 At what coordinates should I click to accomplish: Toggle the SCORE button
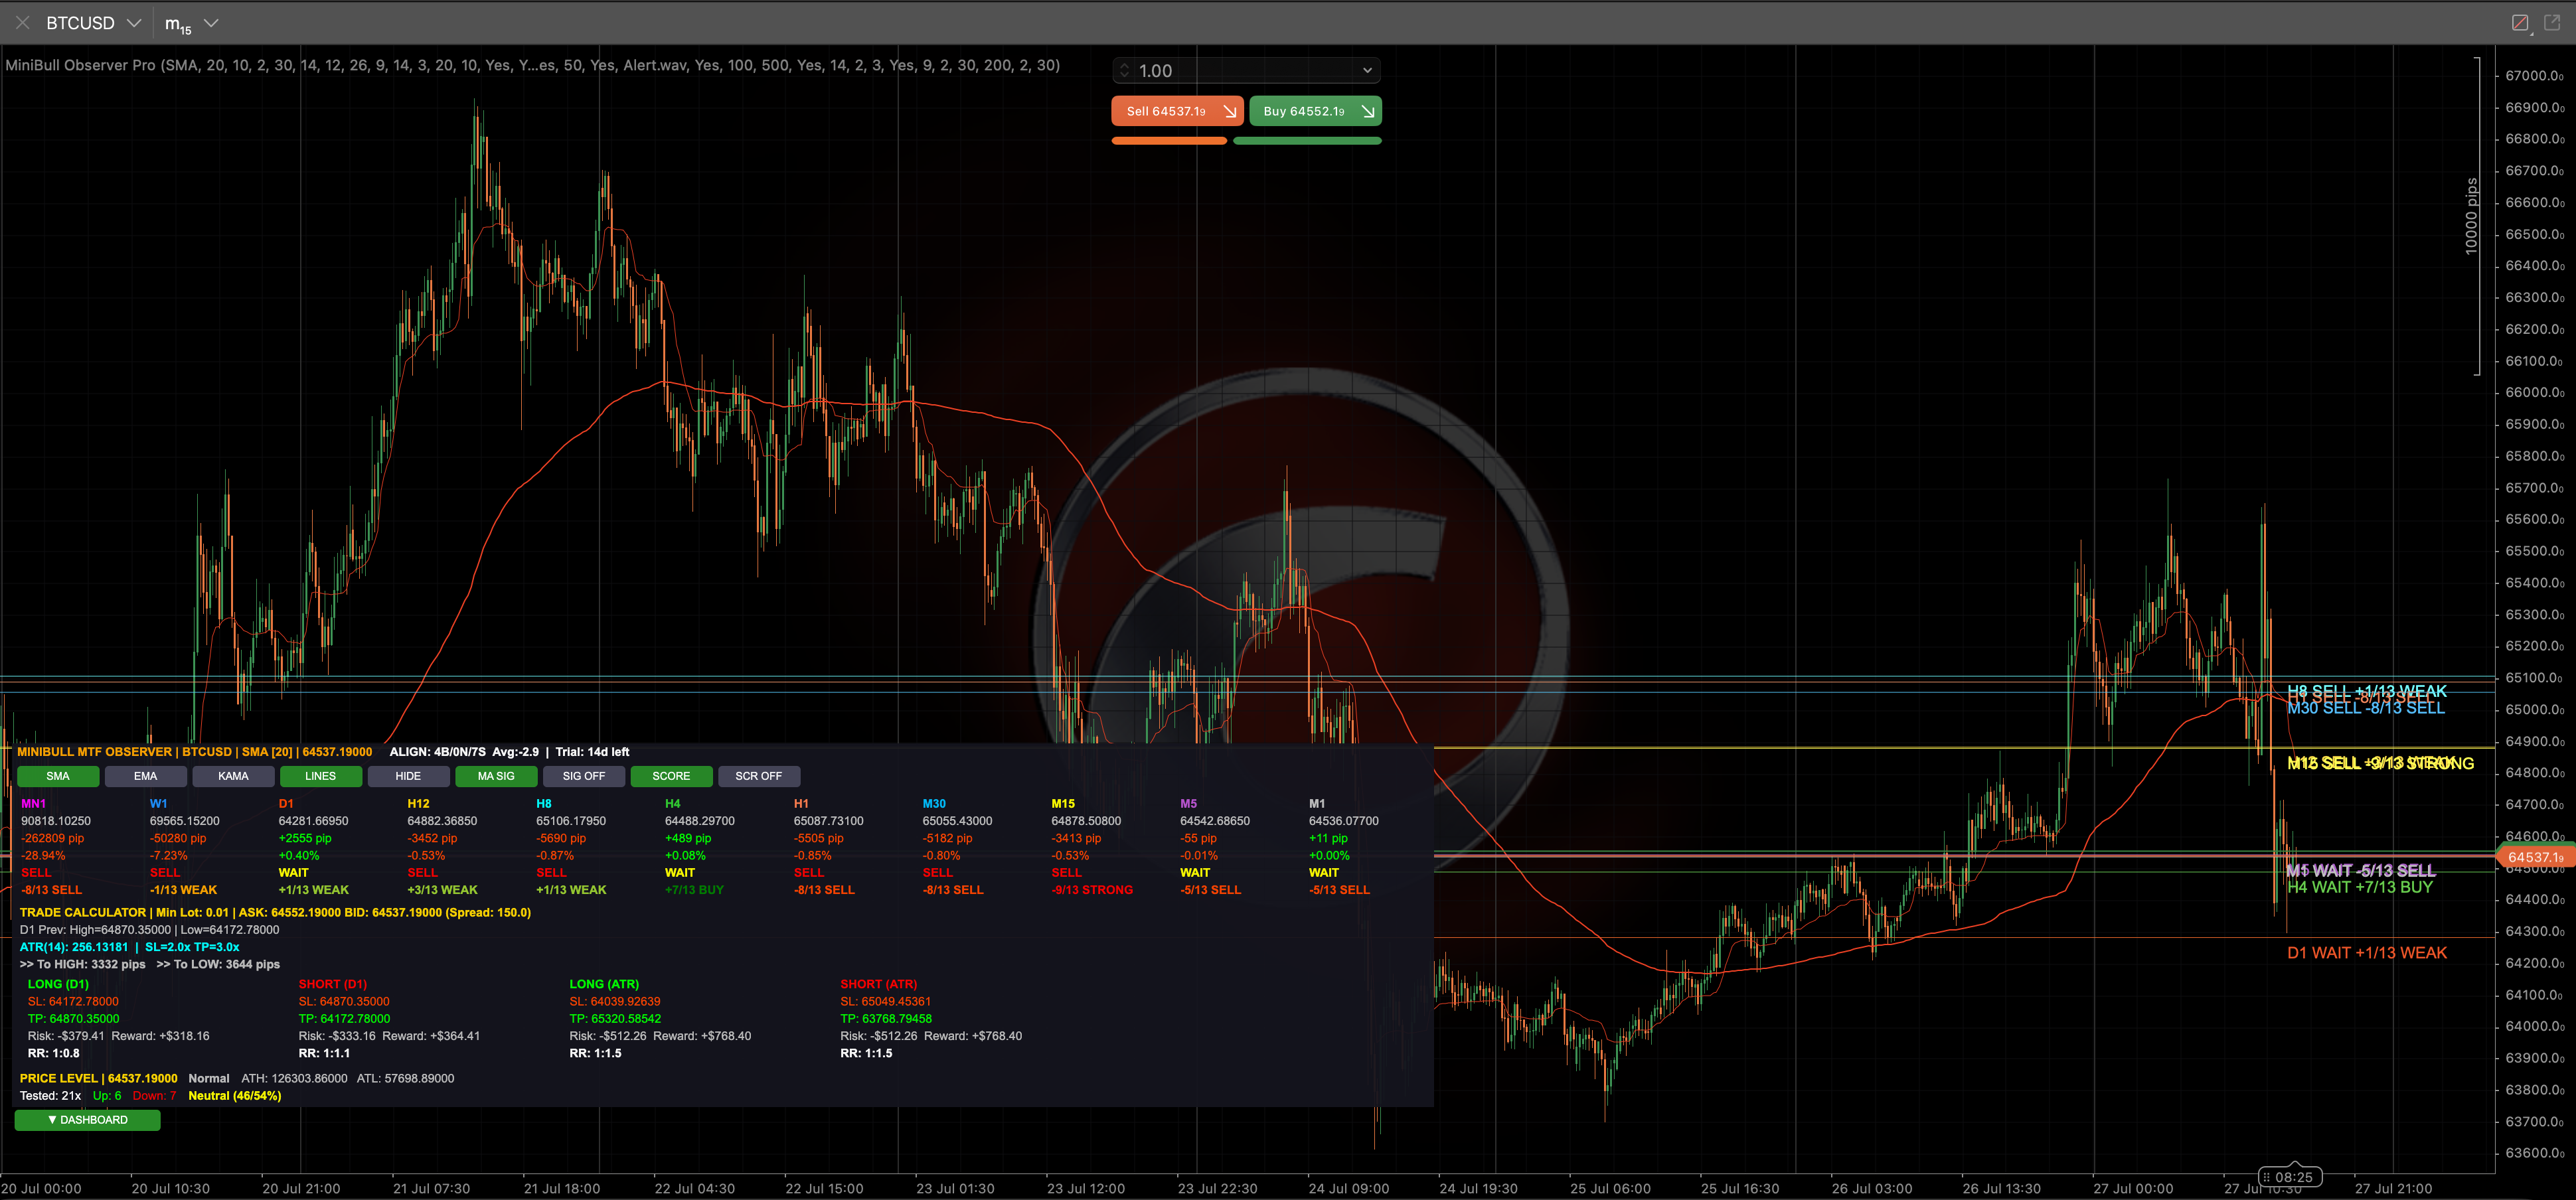(x=671, y=776)
